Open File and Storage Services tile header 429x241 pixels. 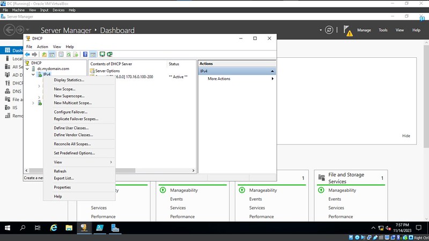346,178
